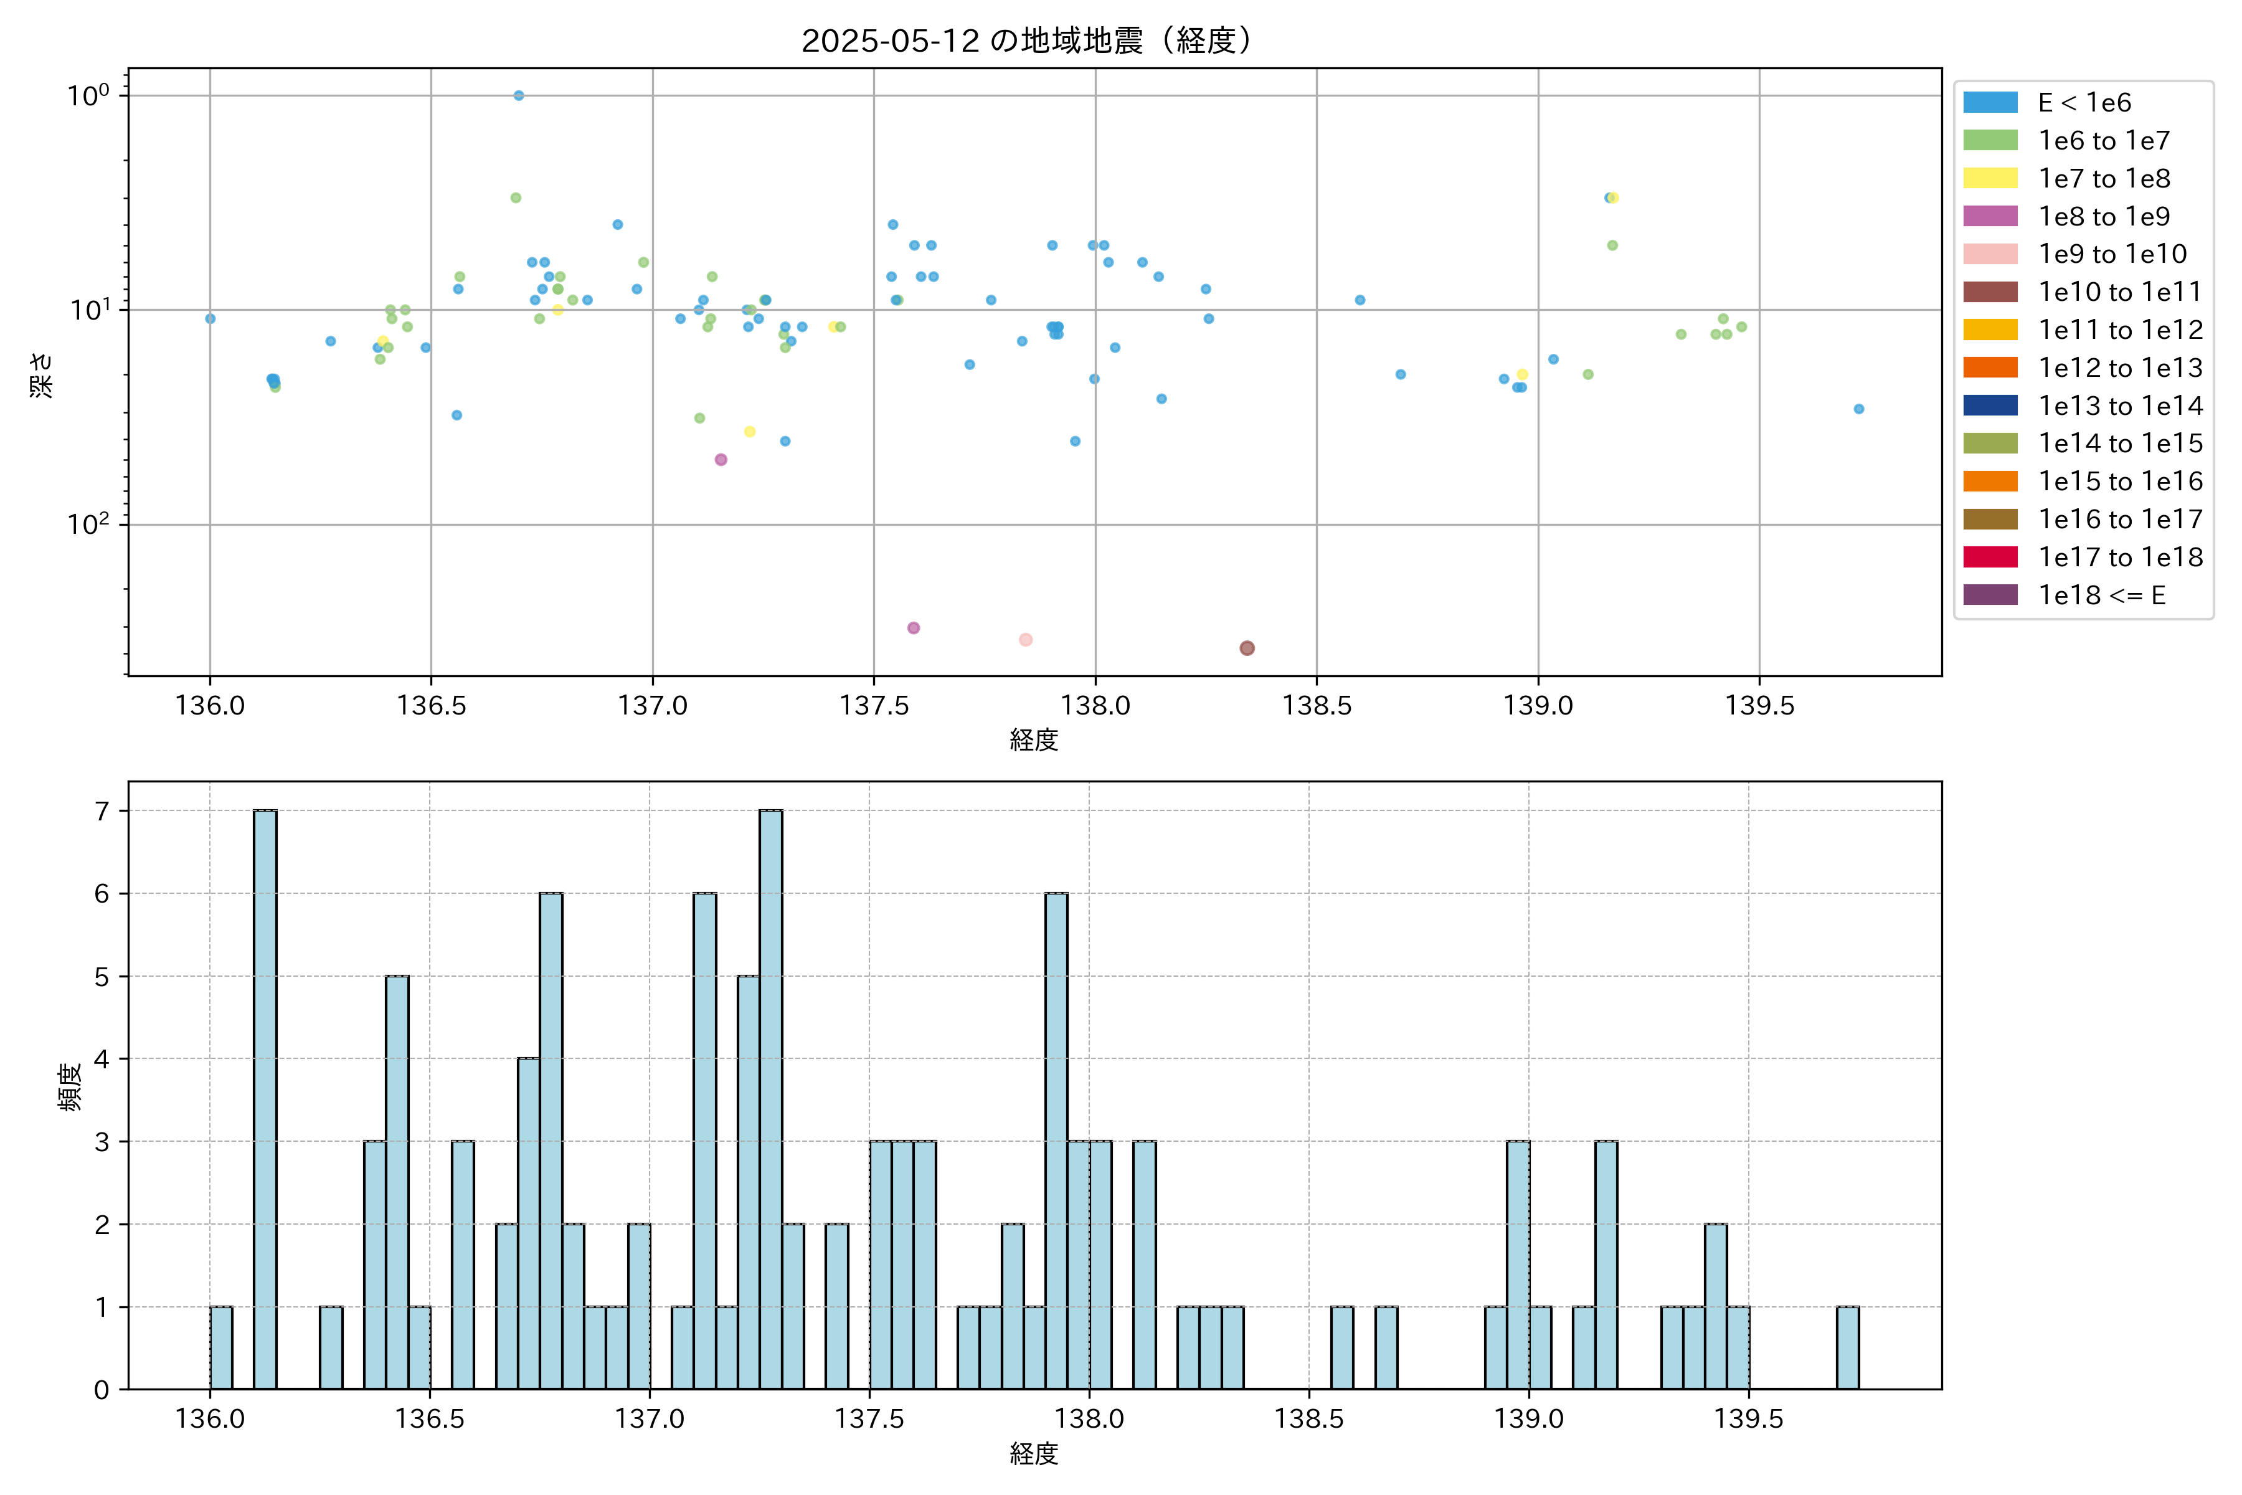
Task: Click the isolated blue point near longitude 139.7
Action: [x=1859, y=409]
